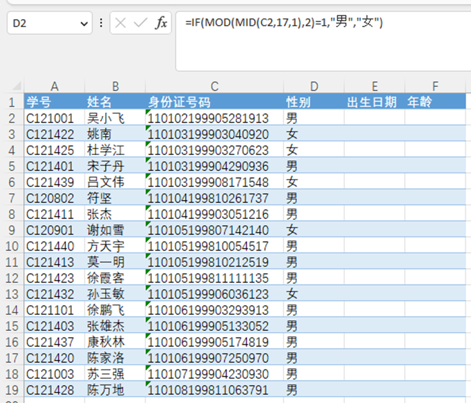
Task: Select column A header
Action: pos(54,86)
